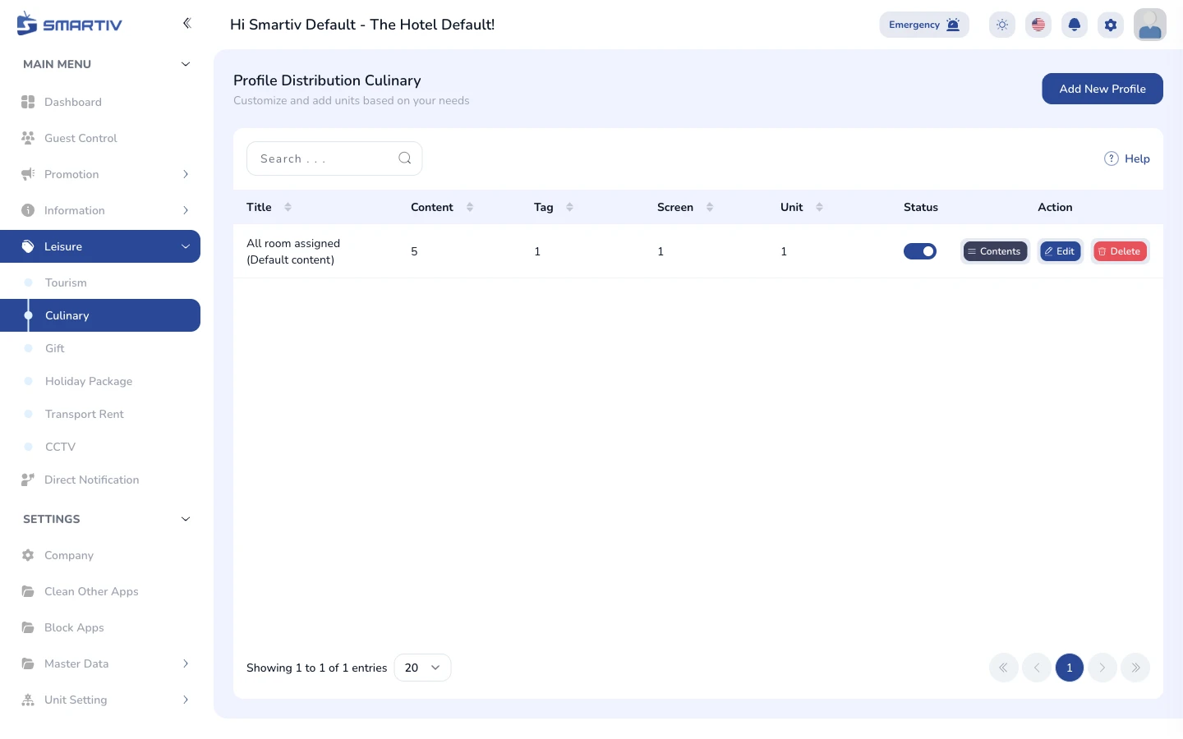Click the Dashboard grid icon
The height and width of the screenshot is (739, 1183).
pos(28,102)
